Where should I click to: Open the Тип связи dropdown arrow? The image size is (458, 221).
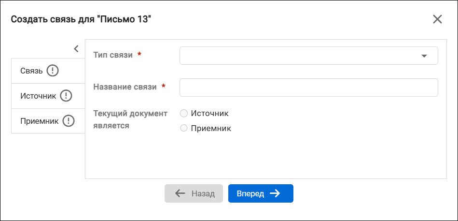[x=424, y=56]
